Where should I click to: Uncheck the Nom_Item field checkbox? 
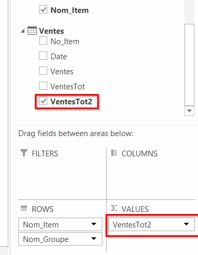(x=43, y=9)
